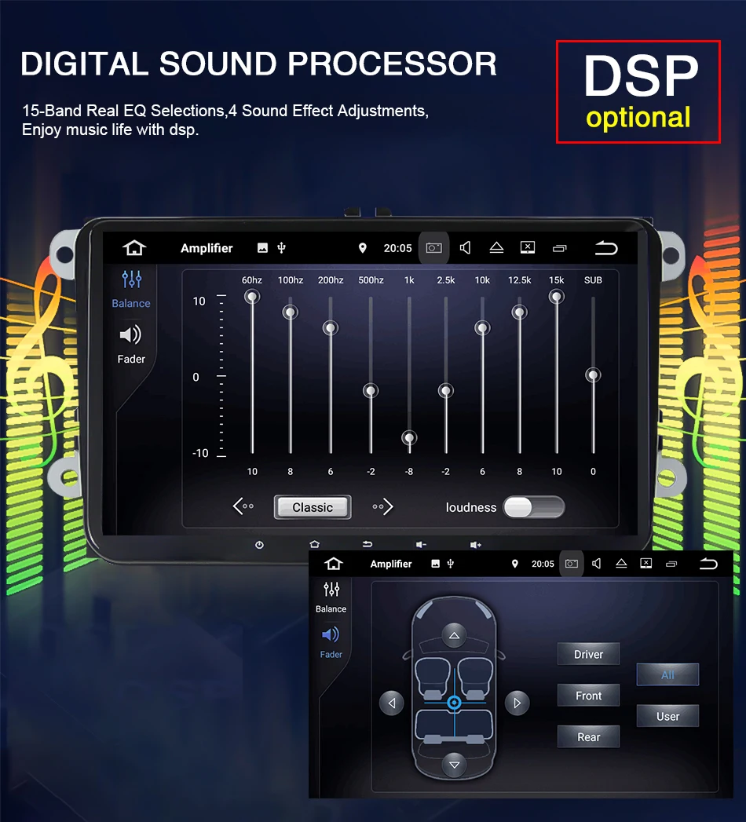Shift balance left with left arrow

tap(392, 703)
